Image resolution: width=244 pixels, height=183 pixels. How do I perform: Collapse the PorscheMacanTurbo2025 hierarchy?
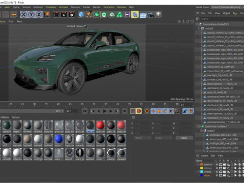[197, 24]
